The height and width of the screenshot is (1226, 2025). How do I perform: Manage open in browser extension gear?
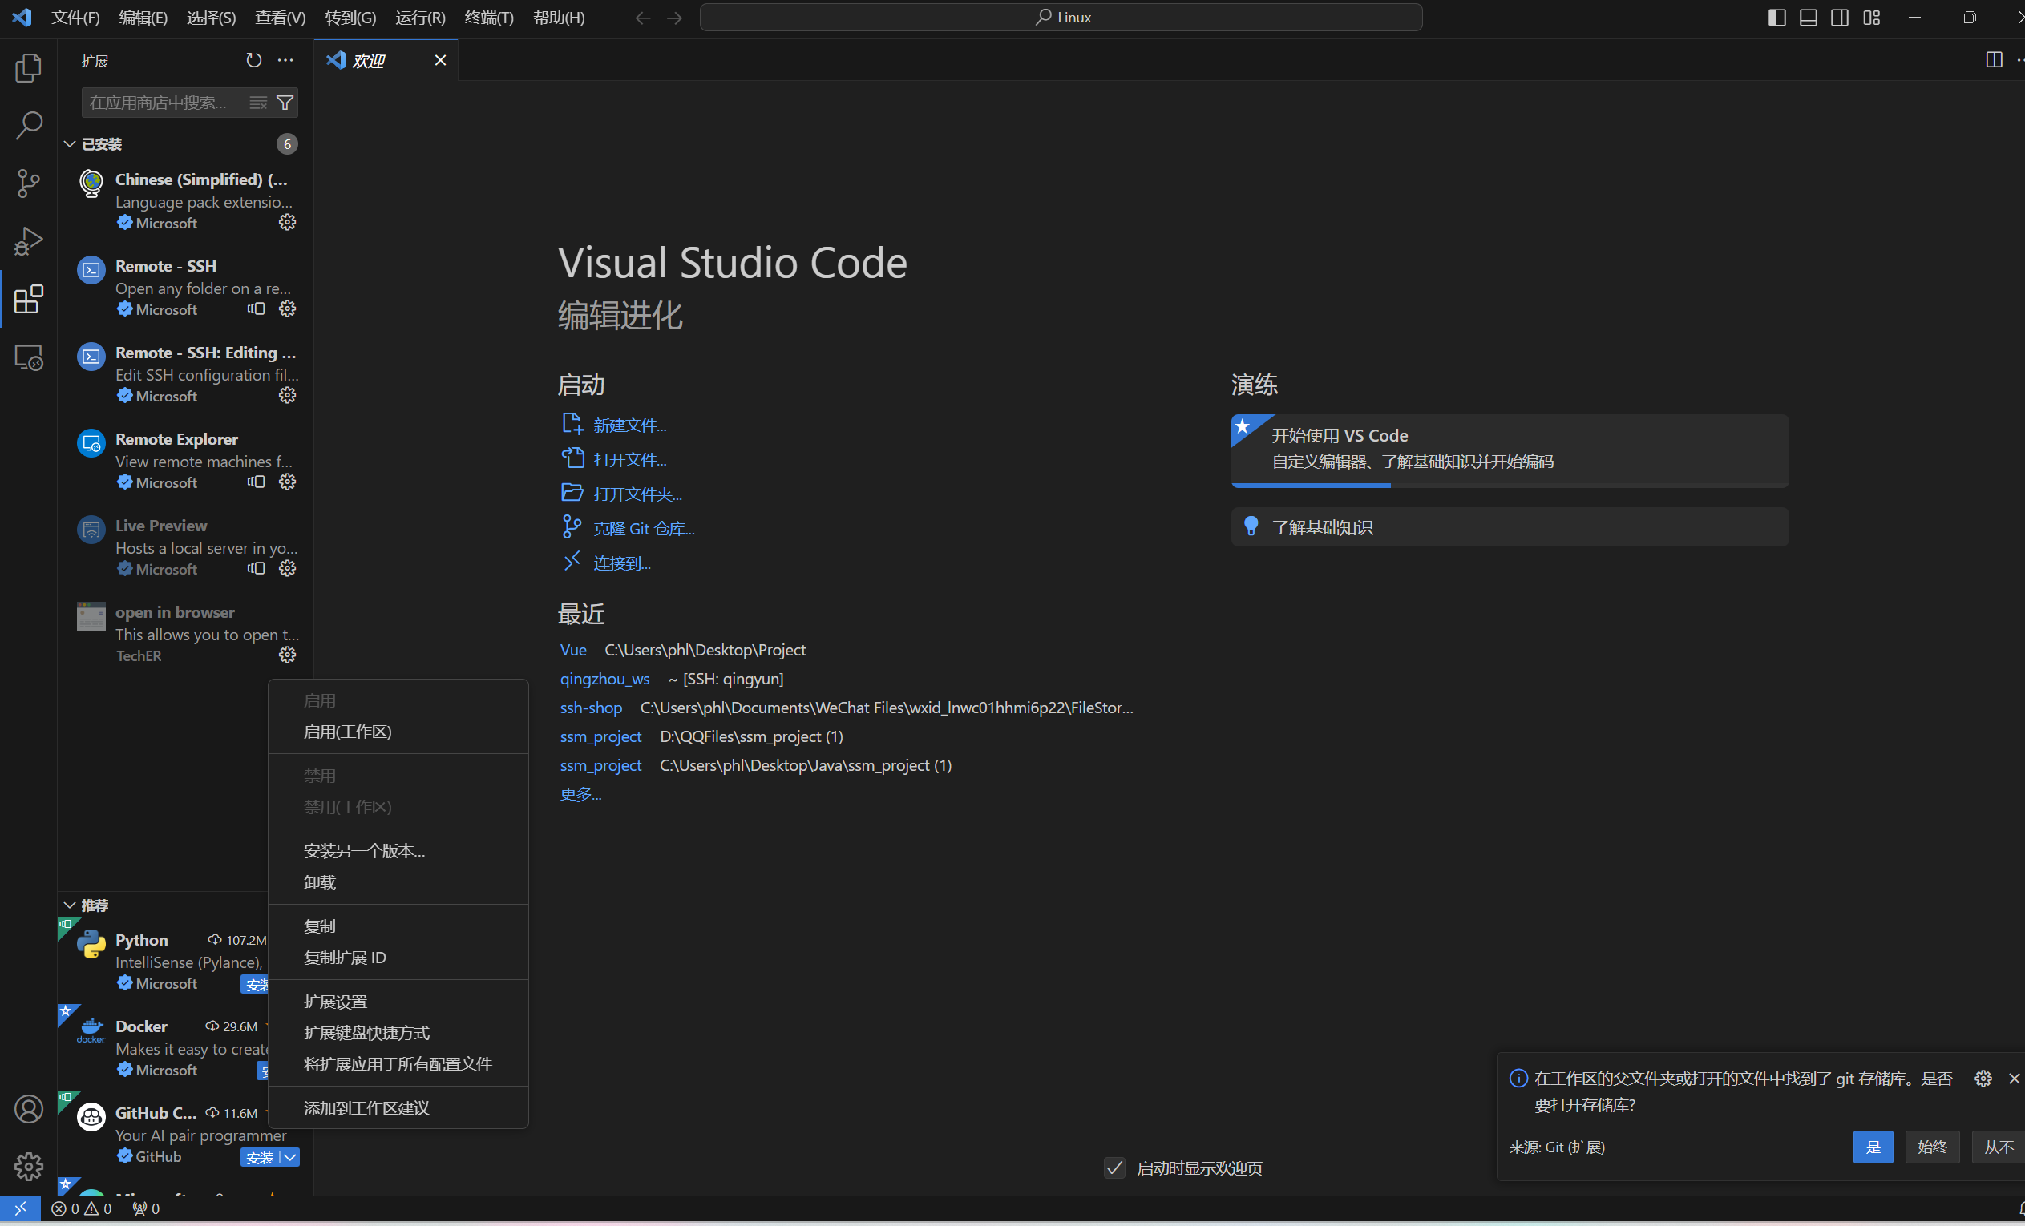(x=287, y=655)
